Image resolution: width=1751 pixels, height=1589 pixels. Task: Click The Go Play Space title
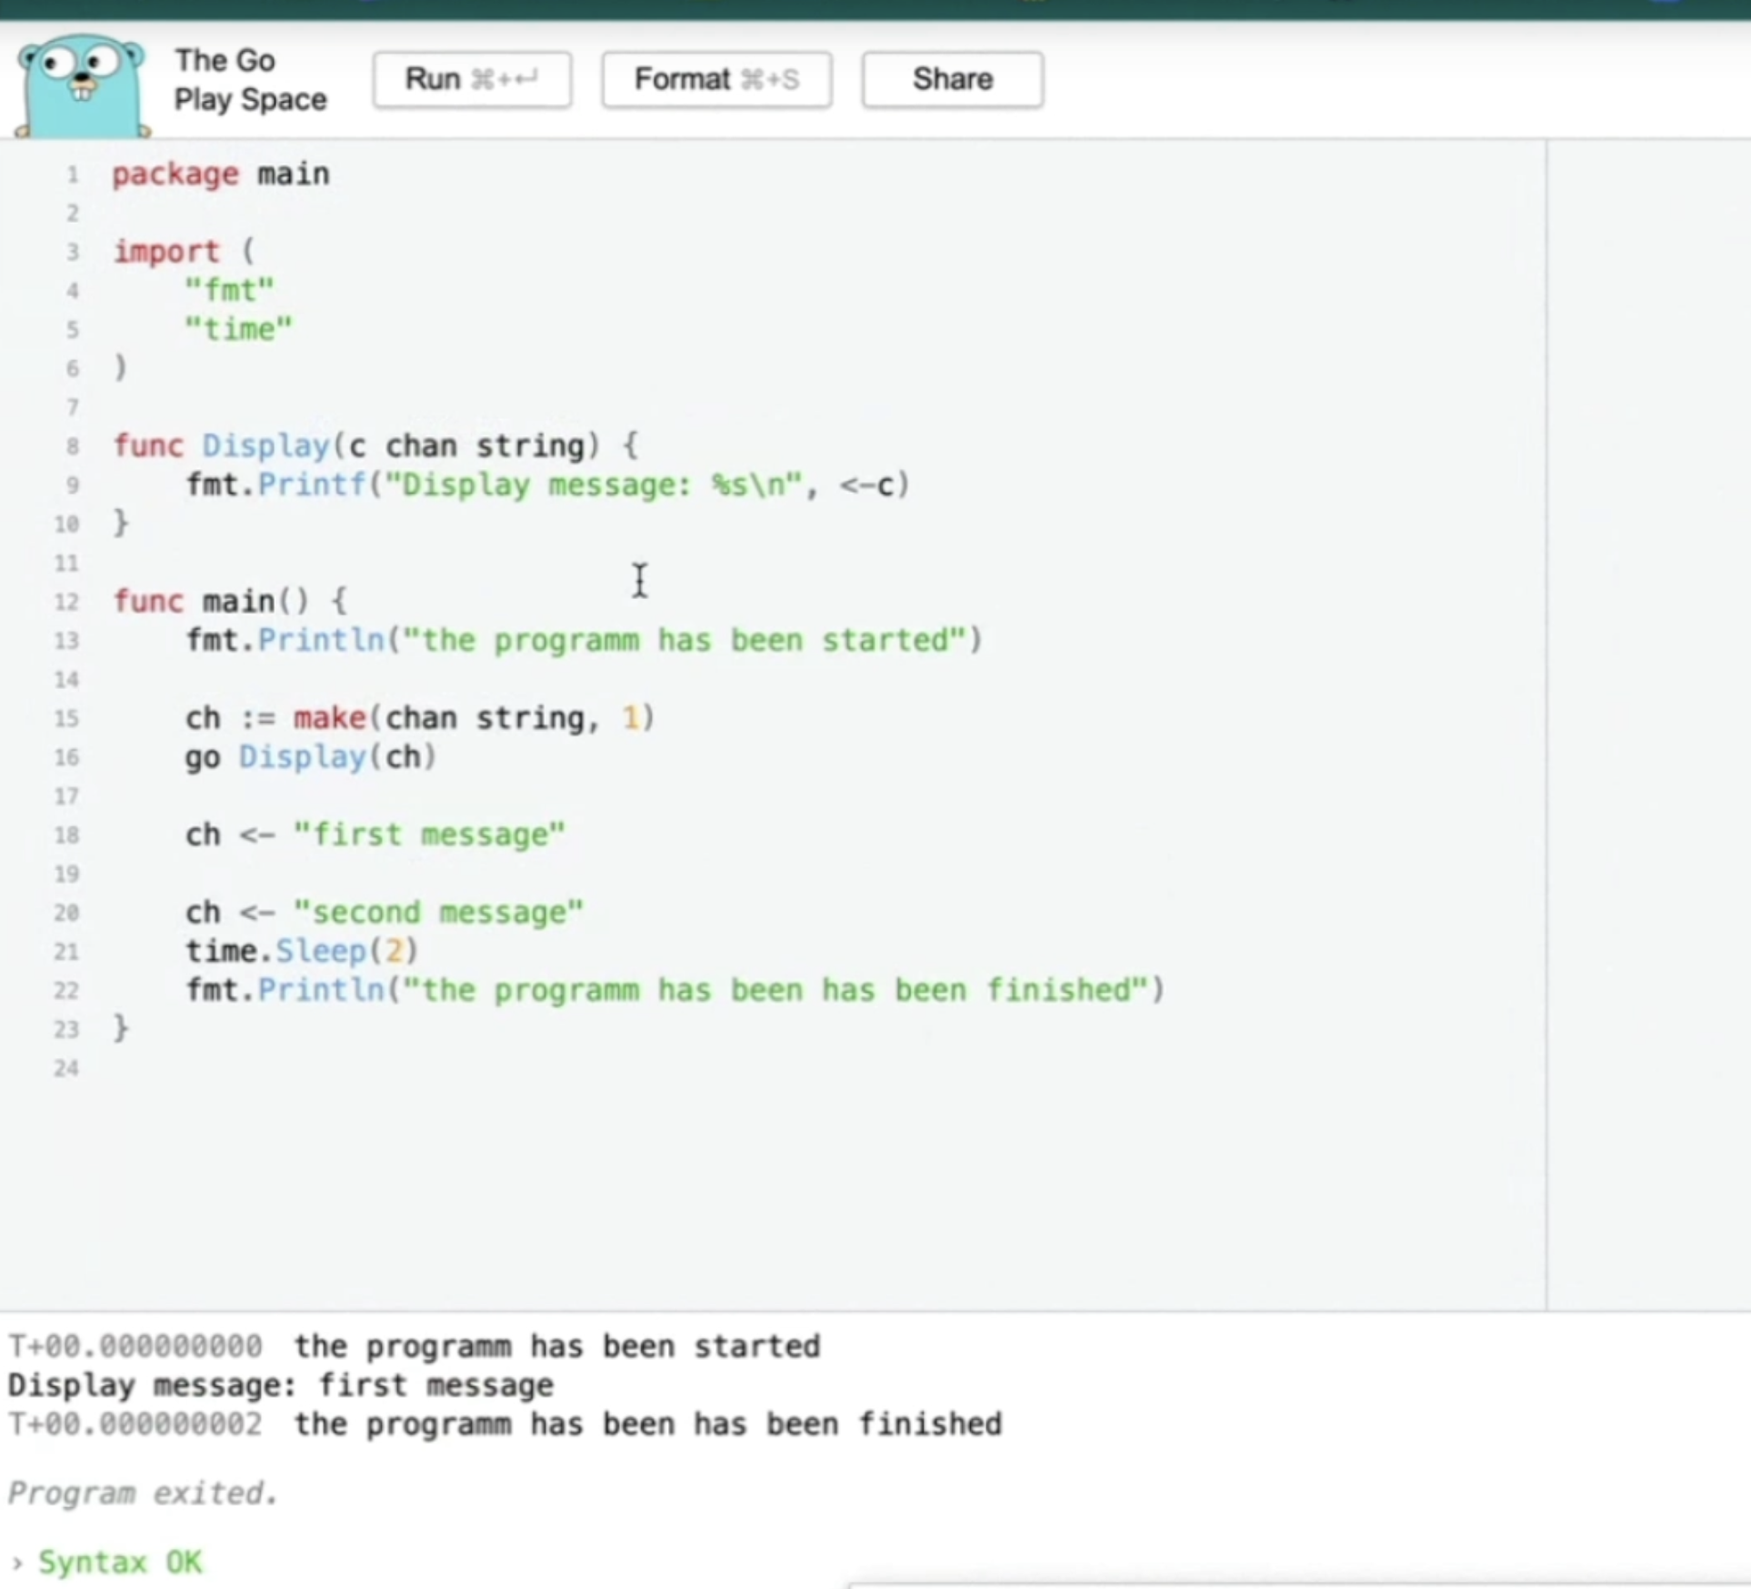(x=249, y=80)
